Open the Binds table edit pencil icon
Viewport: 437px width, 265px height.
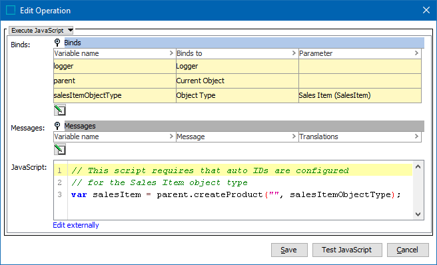(60, 110)
